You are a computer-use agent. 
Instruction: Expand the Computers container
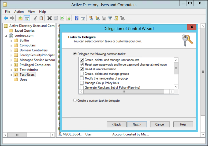(11, 46)
